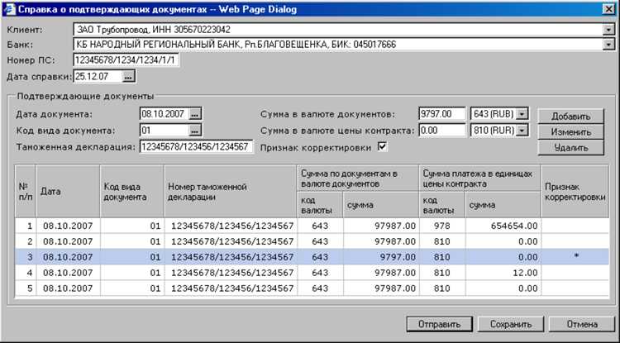This screenshot has width=620, height=343.
Task: Click the asterisk correction mark in row 3
Action: click(x=576, y=257)
